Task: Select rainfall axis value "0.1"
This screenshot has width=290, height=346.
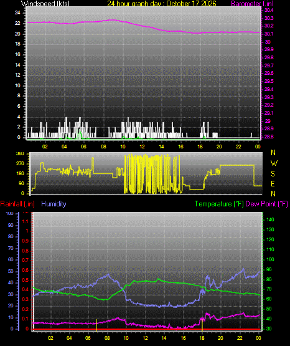Action: [26, 319]
